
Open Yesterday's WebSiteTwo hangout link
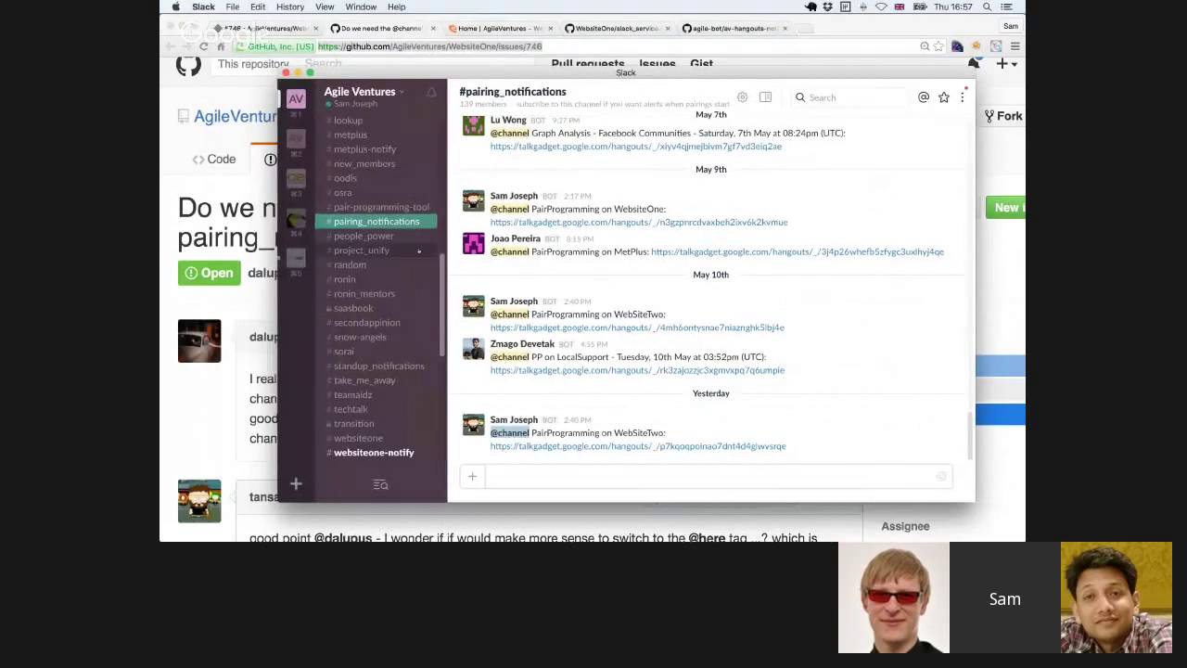click(x=638, y=446)
